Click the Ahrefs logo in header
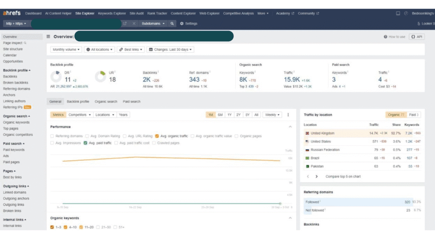This screenshot has width=435, height=239. (x=11, y=13)
